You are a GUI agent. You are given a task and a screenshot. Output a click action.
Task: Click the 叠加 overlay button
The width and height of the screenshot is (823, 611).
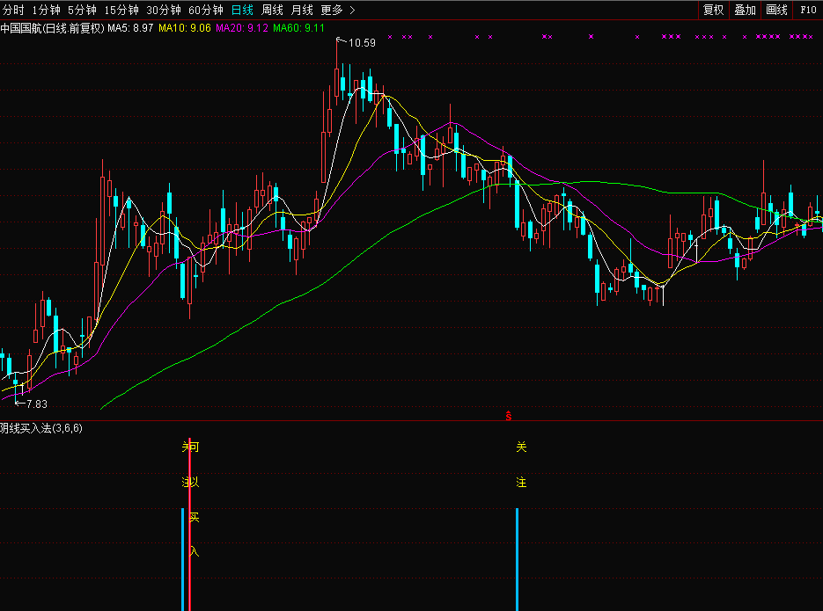[745, 11]
